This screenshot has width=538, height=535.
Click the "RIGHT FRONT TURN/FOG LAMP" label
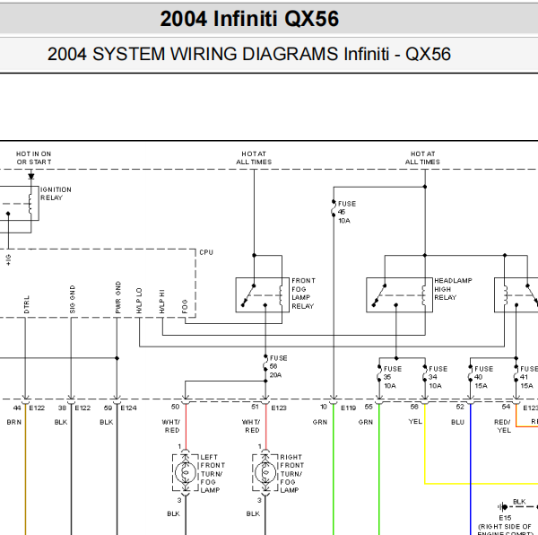click(292, 474)
